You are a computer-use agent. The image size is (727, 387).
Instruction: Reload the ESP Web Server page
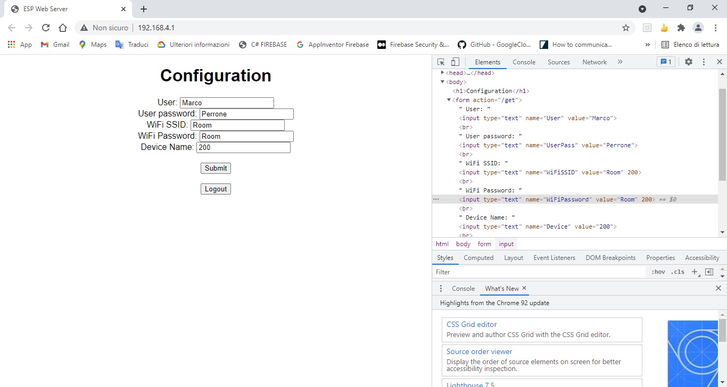pyautogui.click(x=46, y=27)
